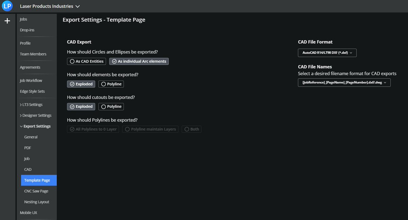The image size is (408, 220).
Task: Open Mobile UX settings
Action: [29, 213]
